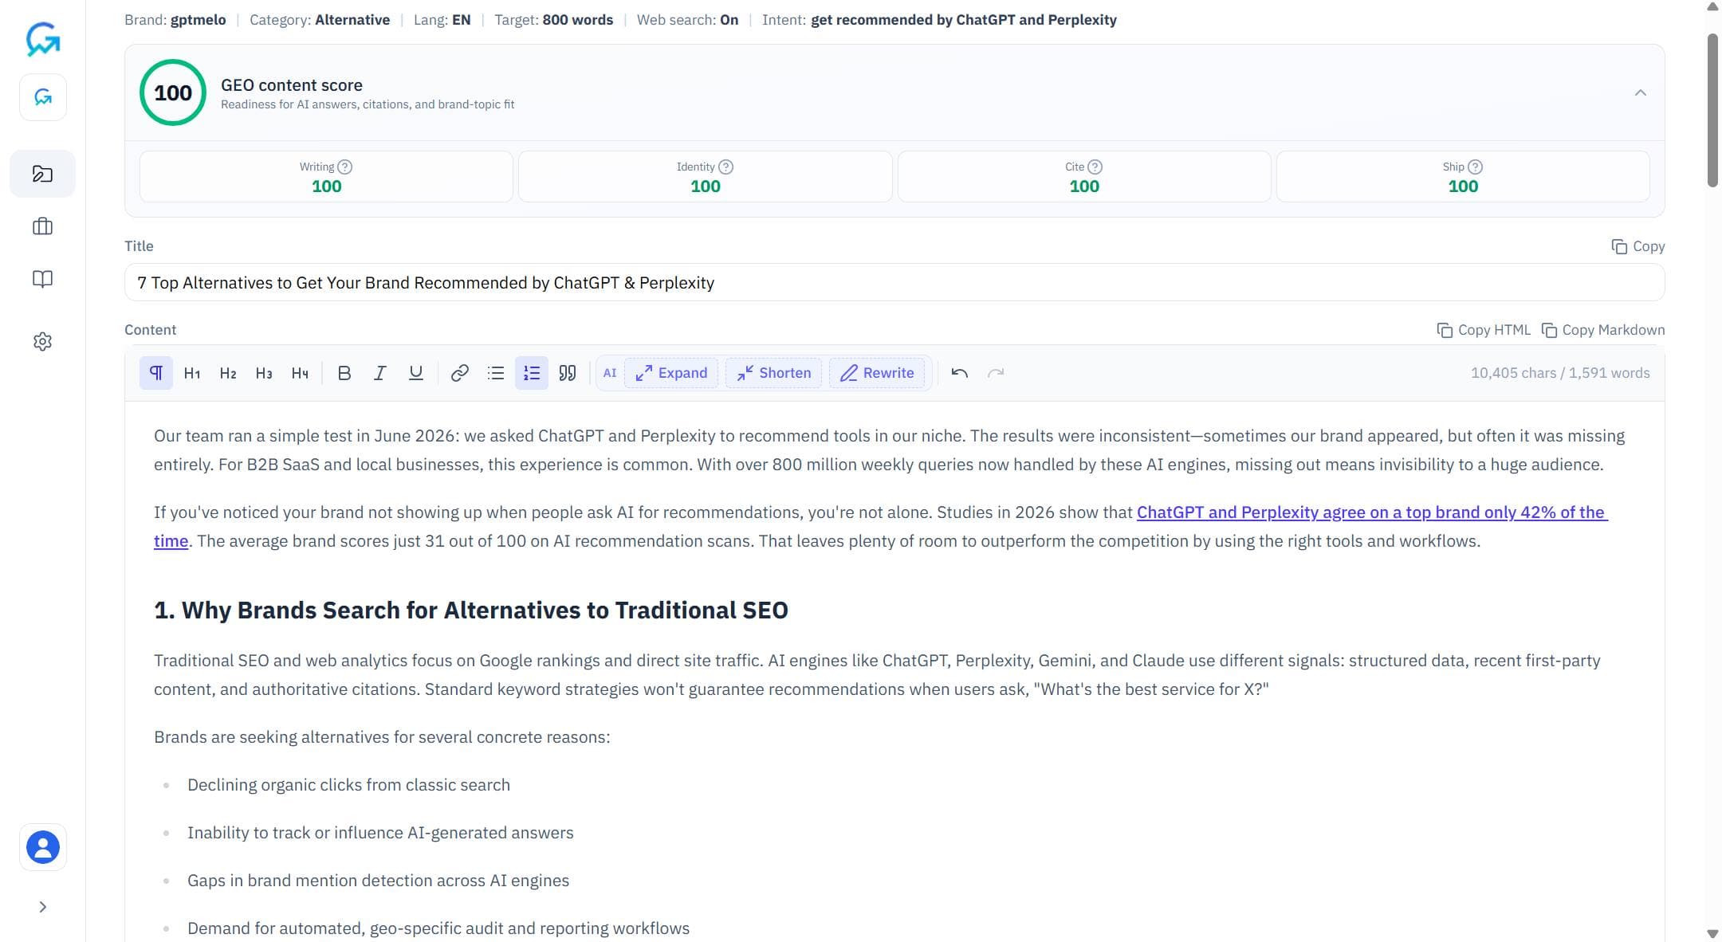
Task: Click the AI label in the toolbar
Action: tap(610, 373)
